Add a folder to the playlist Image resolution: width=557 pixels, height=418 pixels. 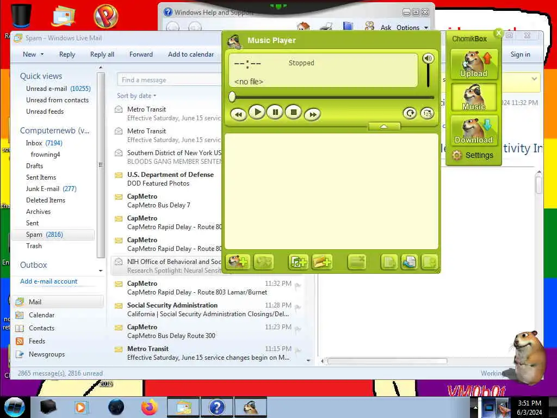click(x=323, y=262)
